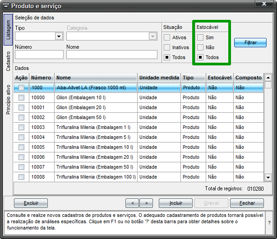
Task: Check the Inativos situation option
Action: (167, 47)
